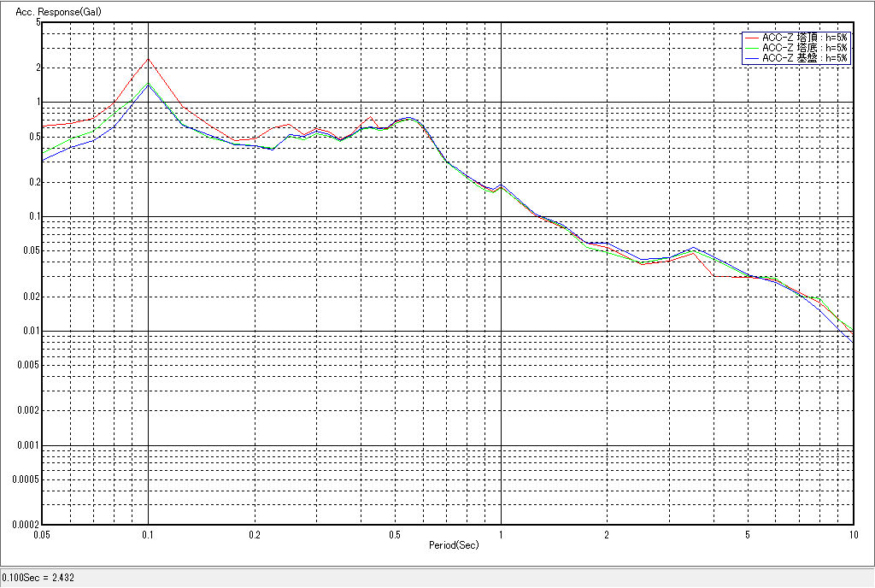Click the 0.01 label on response axis
The width and height of the screenshot is (875, 588).
coord(30,331)
